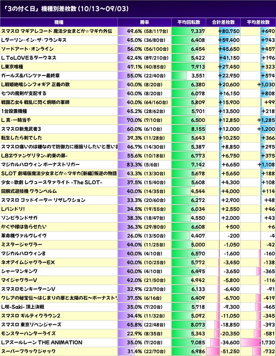Click the 機種 column header
This screenshot has height=356, width=276.
point(59,22)
